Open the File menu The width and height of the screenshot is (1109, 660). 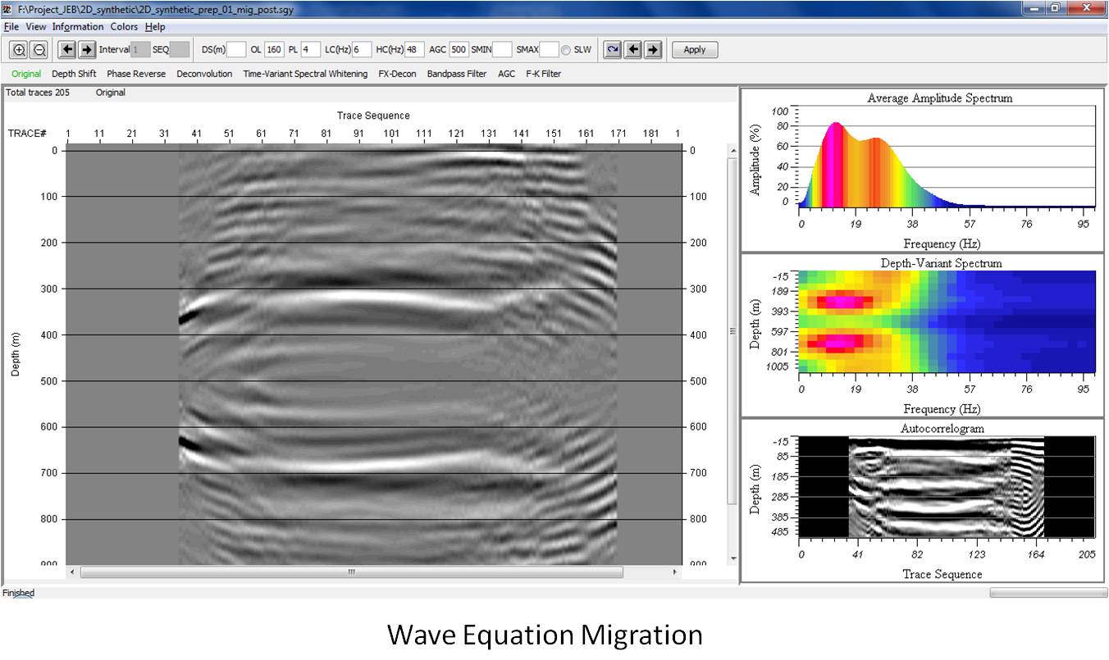pyautogui.click(x=11, y=27)
